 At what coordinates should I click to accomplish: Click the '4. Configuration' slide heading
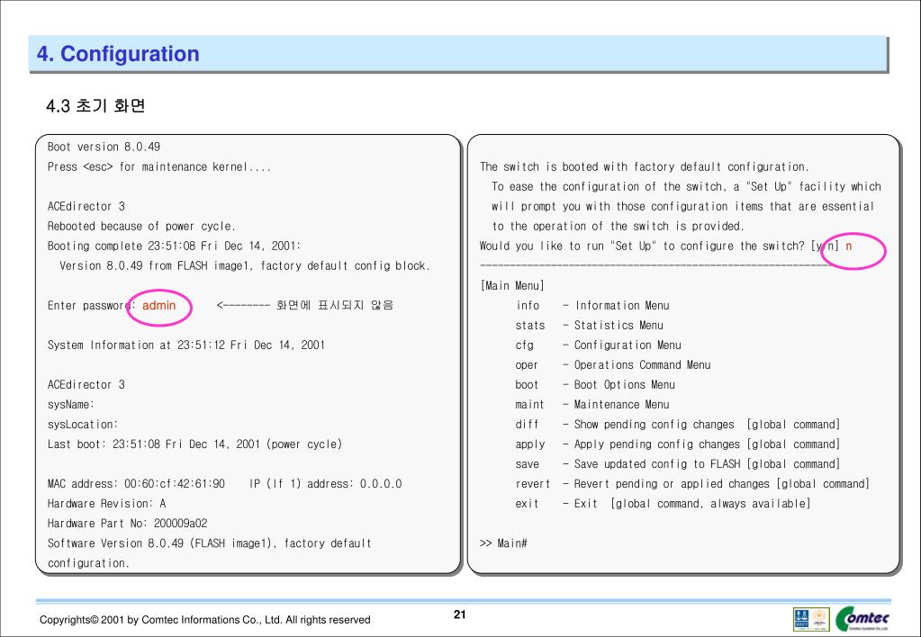click(x=118, y=54)
